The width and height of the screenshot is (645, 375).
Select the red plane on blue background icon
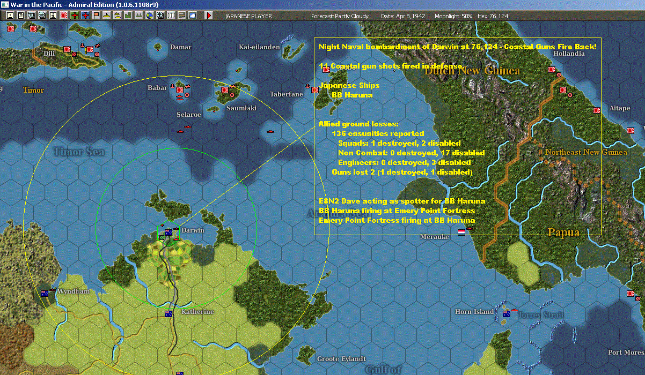tap(86, 16)
